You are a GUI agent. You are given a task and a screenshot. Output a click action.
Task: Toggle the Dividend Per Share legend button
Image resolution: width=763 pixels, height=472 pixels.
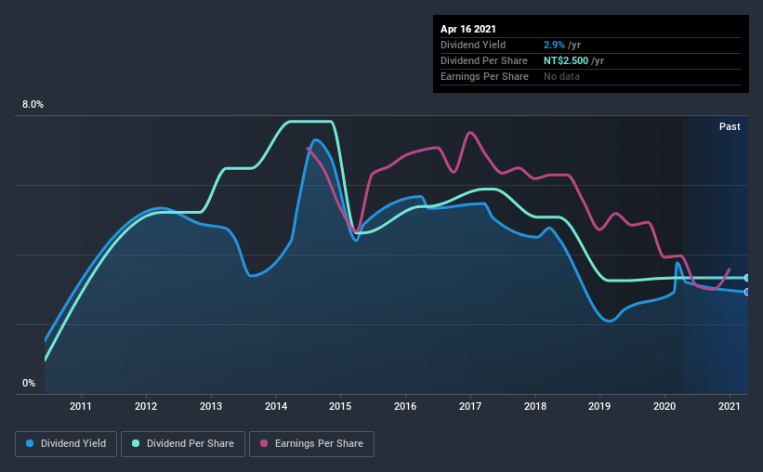click(183, 444)
